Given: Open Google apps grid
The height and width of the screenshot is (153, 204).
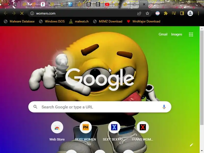Looking at the screenshot, I should [x=191, y=34].
